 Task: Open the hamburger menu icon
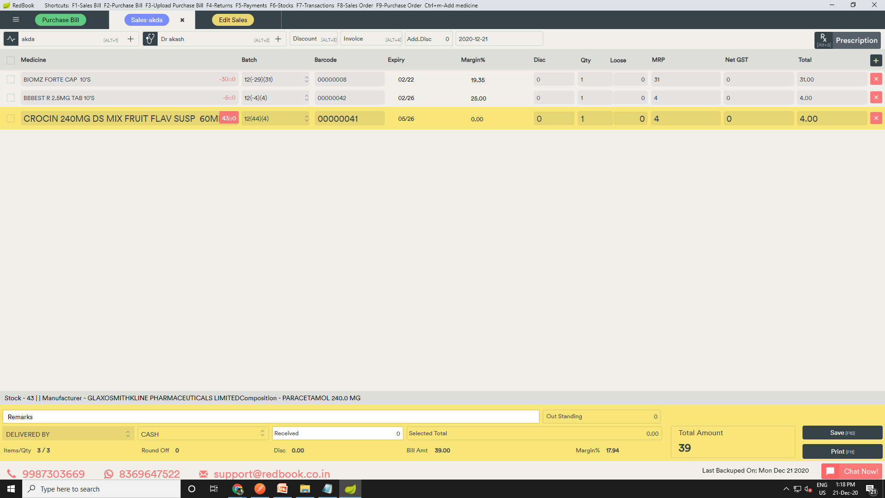point(16,20)
